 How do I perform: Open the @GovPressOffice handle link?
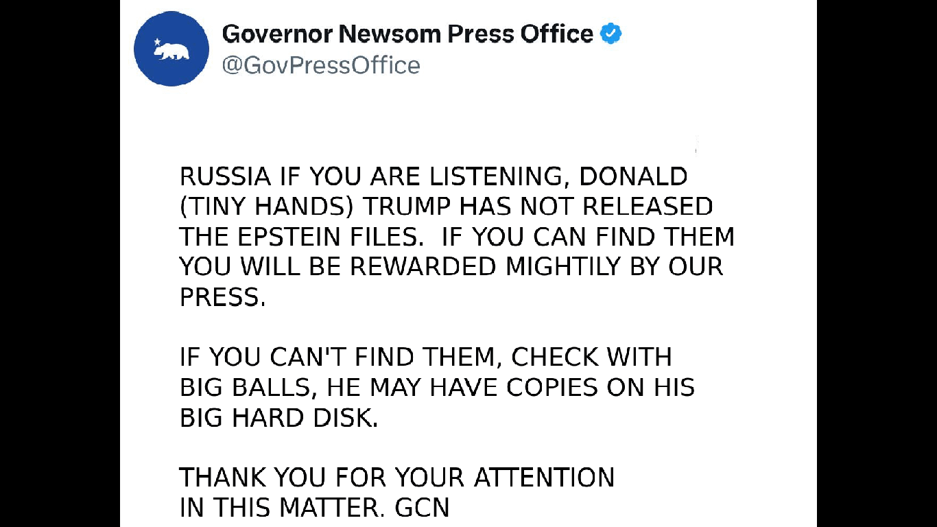click(x=321, y=65)
